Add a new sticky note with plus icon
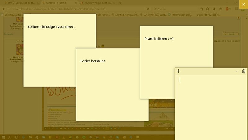Image resolution: width=248 pixels, height=140 pixels. coord(178,71)
